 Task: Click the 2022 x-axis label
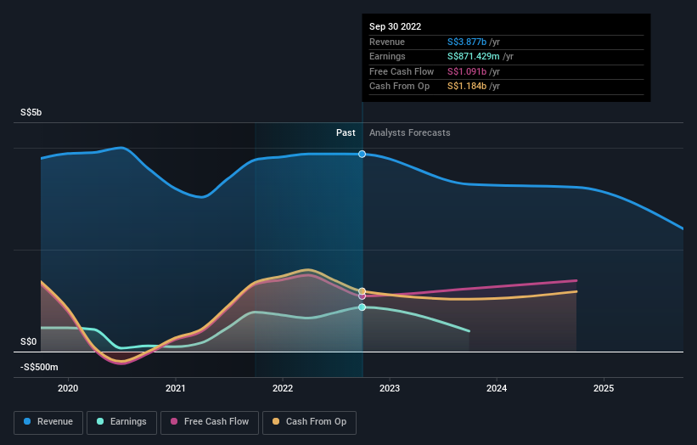[x=283, y=389]
